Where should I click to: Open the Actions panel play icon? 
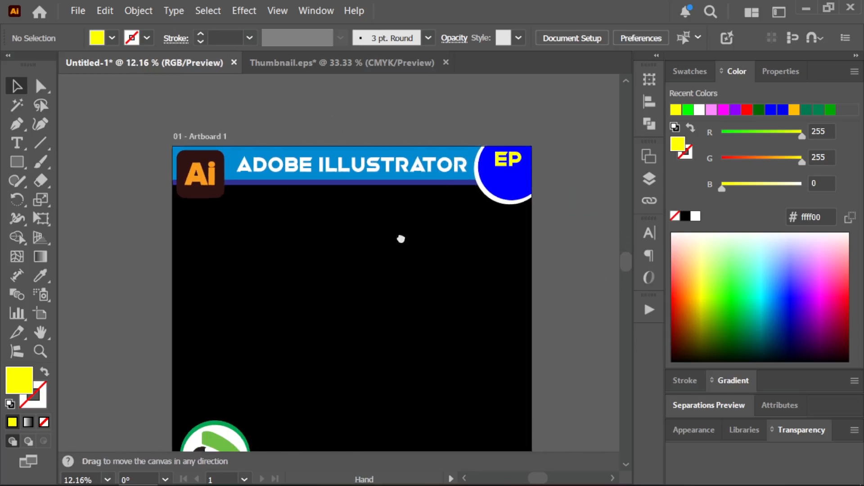click(649, 310)
